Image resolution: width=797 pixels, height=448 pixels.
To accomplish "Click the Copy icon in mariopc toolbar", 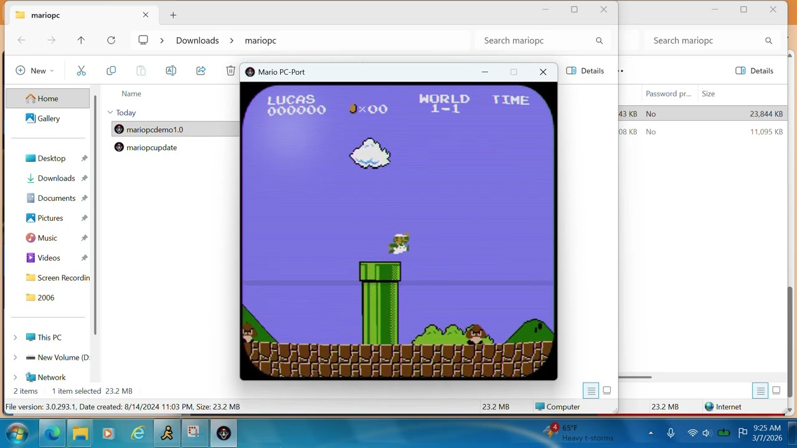I will click(111, 71).
